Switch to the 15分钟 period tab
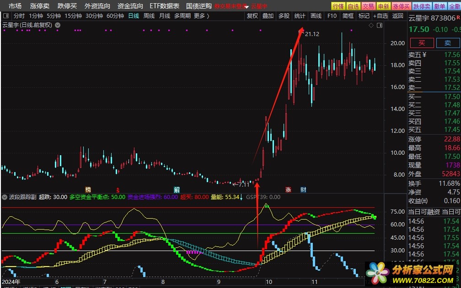461x288 pixels. (73, 16)
